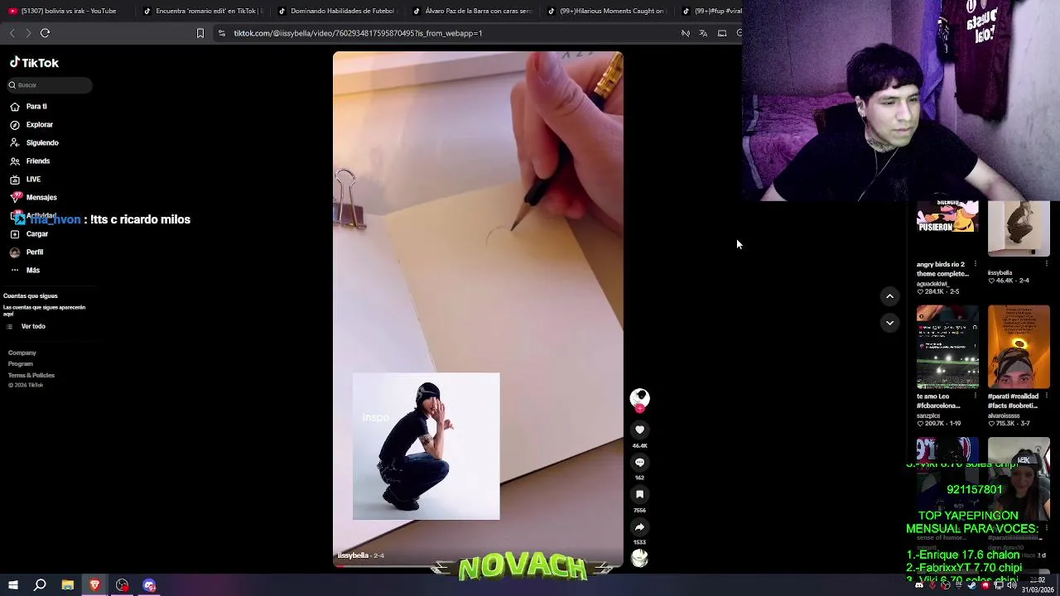Open the Windows Start menu
The width and height of the screenshot is (1060, 596).
point(12,585)
